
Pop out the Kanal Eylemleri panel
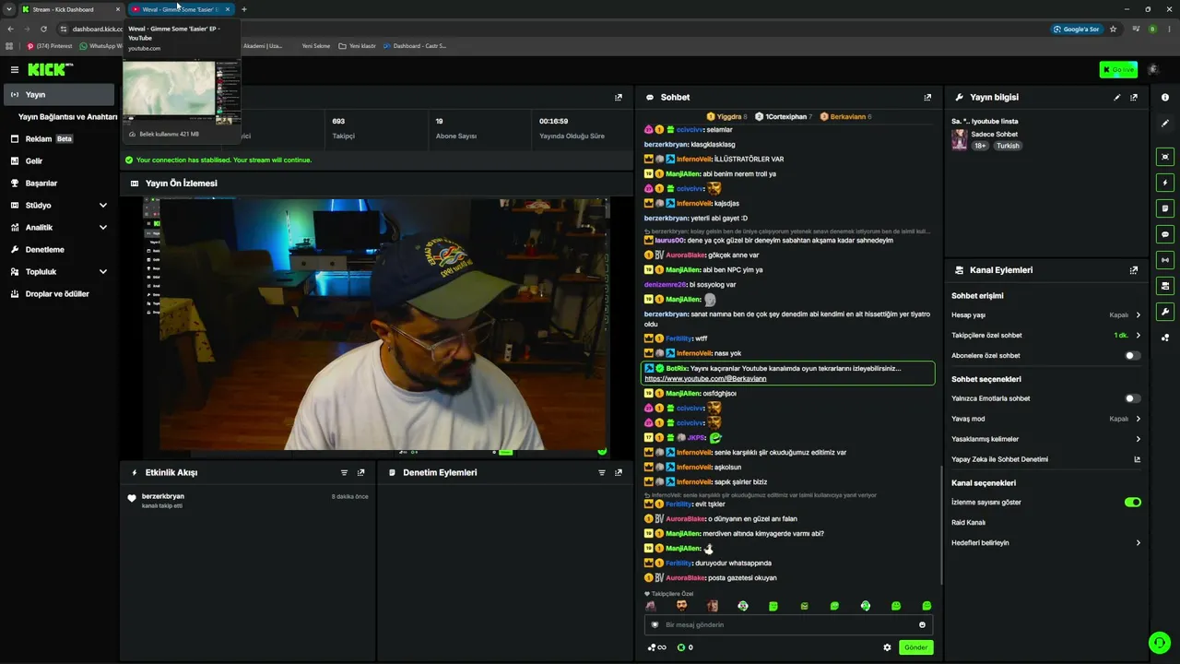coord(1134,270)
